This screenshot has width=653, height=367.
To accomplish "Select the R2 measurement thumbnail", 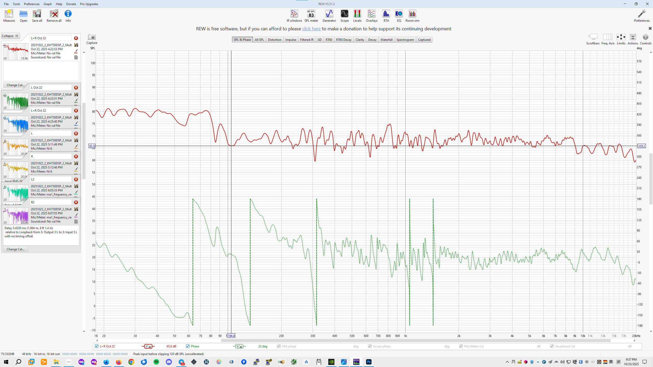I will [x=16, y=216].
